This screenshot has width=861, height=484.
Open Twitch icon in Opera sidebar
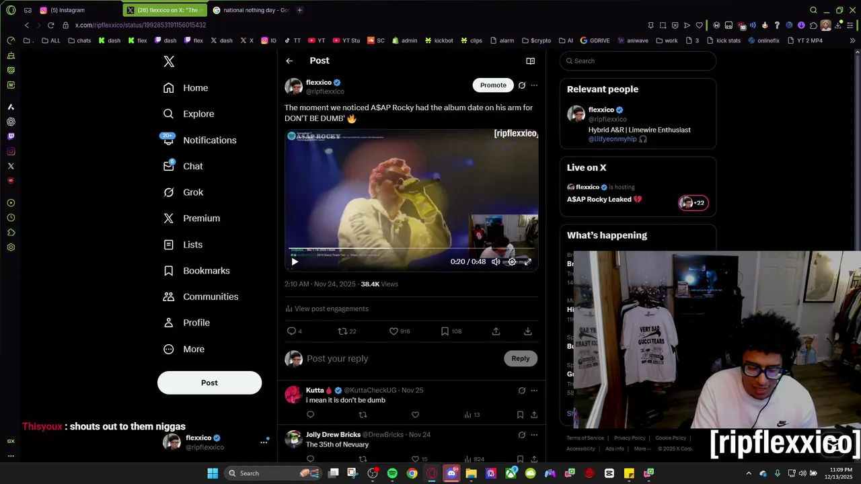[11, 136]
